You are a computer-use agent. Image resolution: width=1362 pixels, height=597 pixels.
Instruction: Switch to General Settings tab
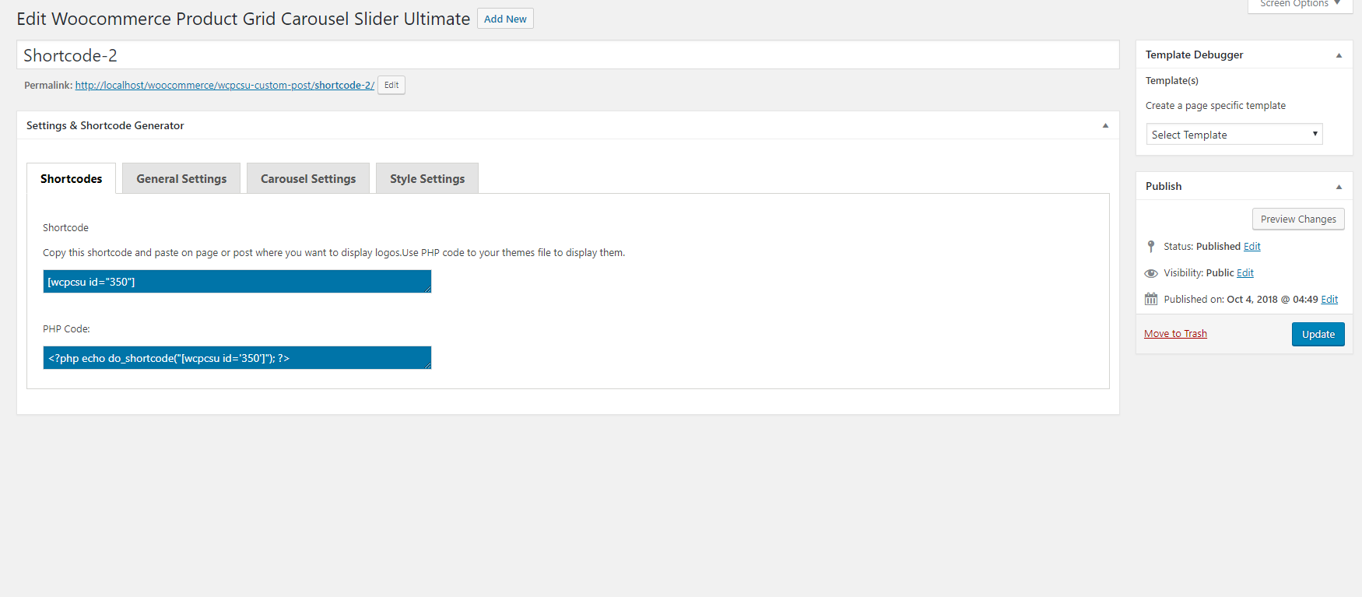tap(181, 179)
